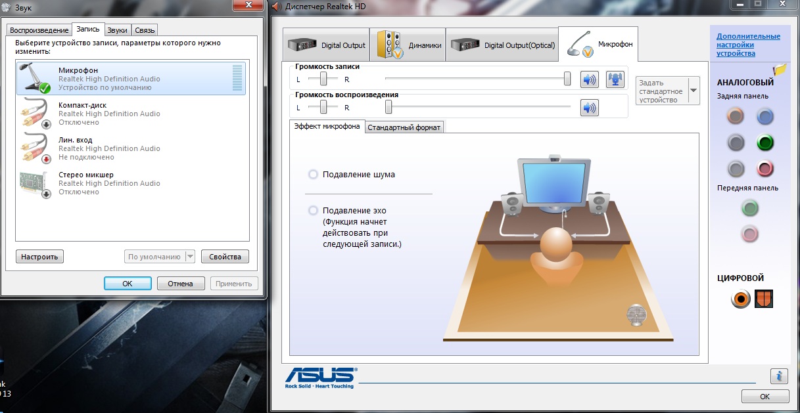Enable Подавление эхо echo cancellation
This screenshot has width=800, height=413.
[314, 211]
